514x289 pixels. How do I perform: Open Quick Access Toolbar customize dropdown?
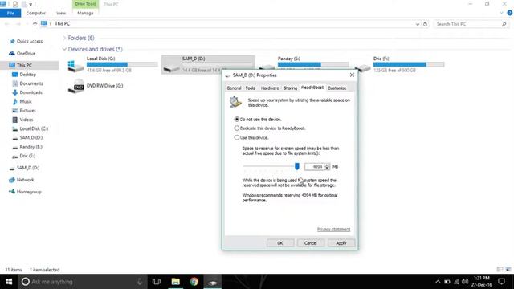click(x=31, y=4)
